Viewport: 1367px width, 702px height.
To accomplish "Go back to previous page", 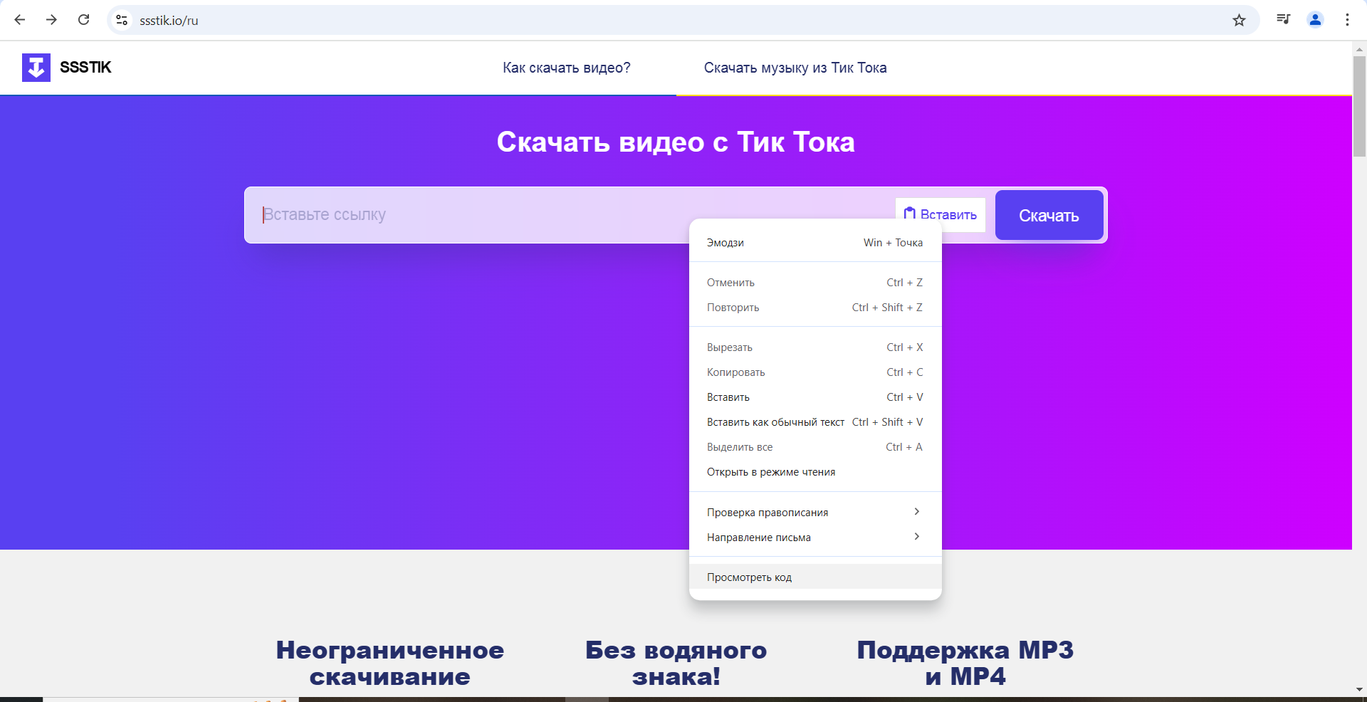I will click(x=20, y=20).
